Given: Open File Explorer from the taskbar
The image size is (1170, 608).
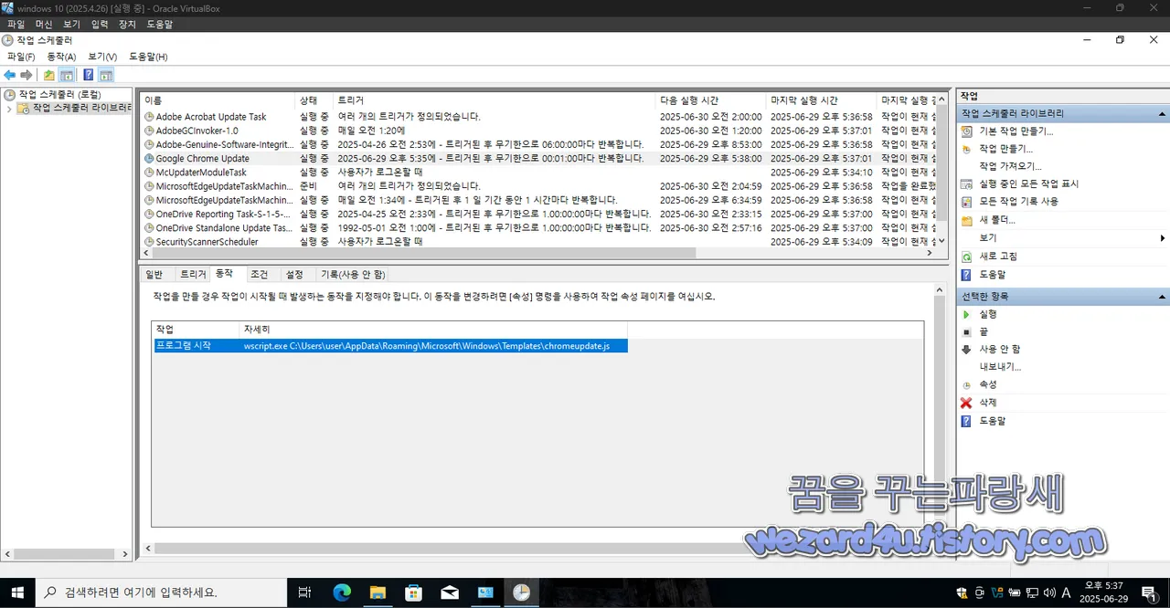Looking at the screenshot, I should point(378,592).
